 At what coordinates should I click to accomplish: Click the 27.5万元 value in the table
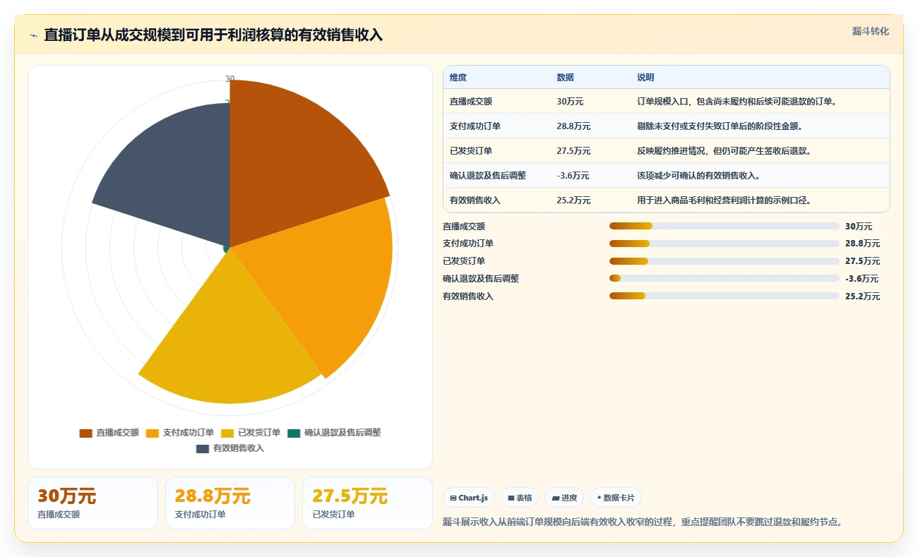coord(573,151)
